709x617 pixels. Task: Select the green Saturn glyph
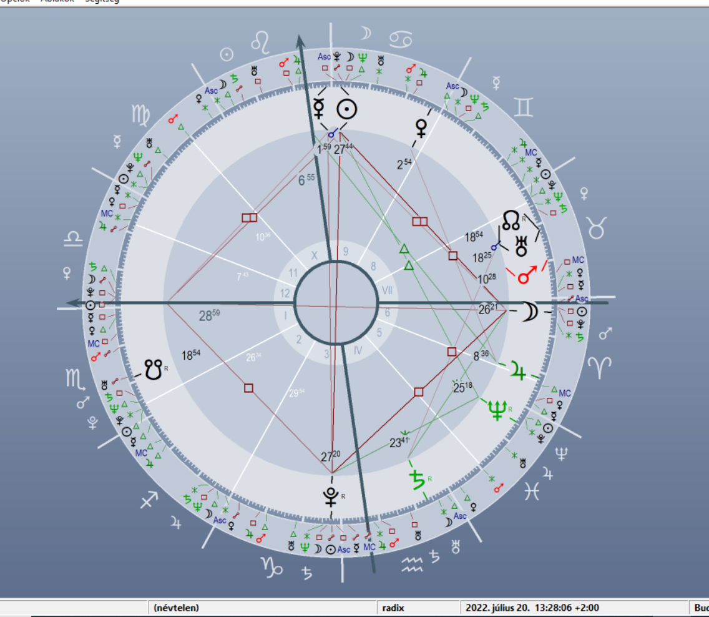[417, 479]
